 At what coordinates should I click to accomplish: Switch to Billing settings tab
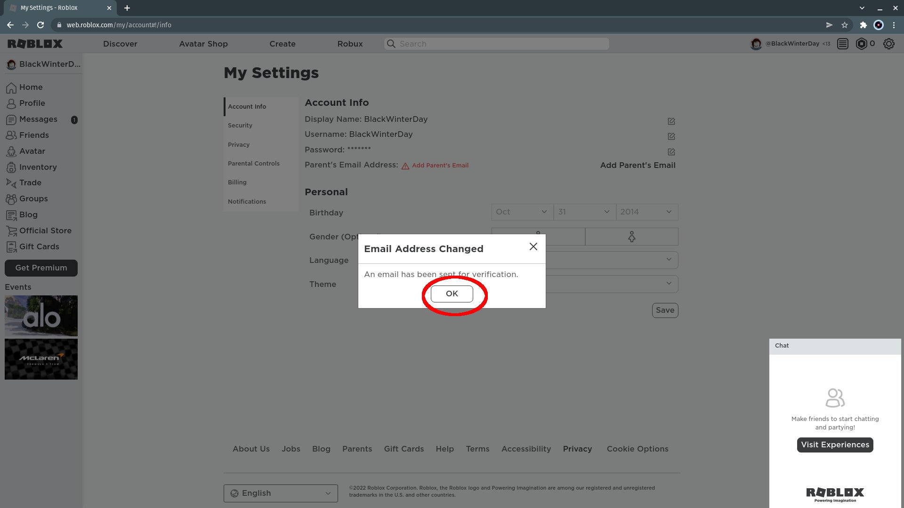pos(261,182)
